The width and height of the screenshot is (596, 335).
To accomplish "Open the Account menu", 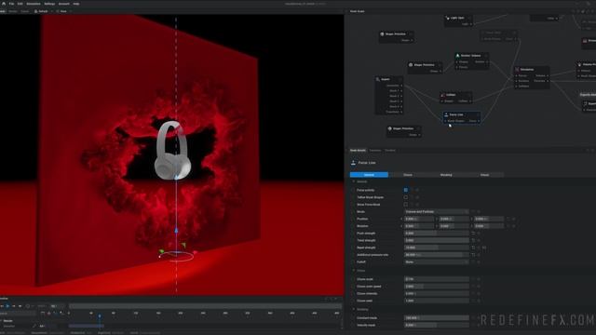I will coord(64,4).
